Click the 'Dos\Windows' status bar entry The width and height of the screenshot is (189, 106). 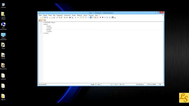140,85
